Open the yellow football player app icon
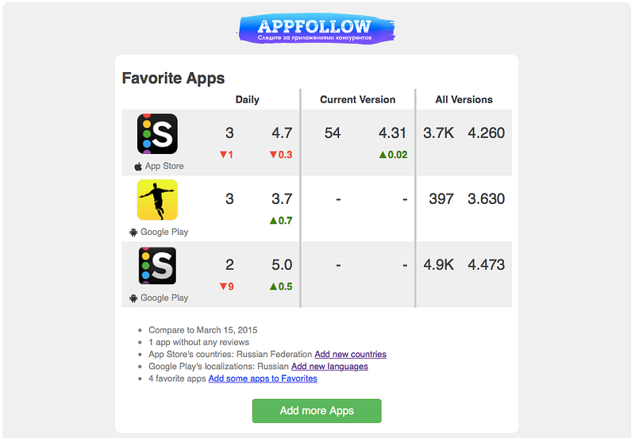 pos(157,200)
